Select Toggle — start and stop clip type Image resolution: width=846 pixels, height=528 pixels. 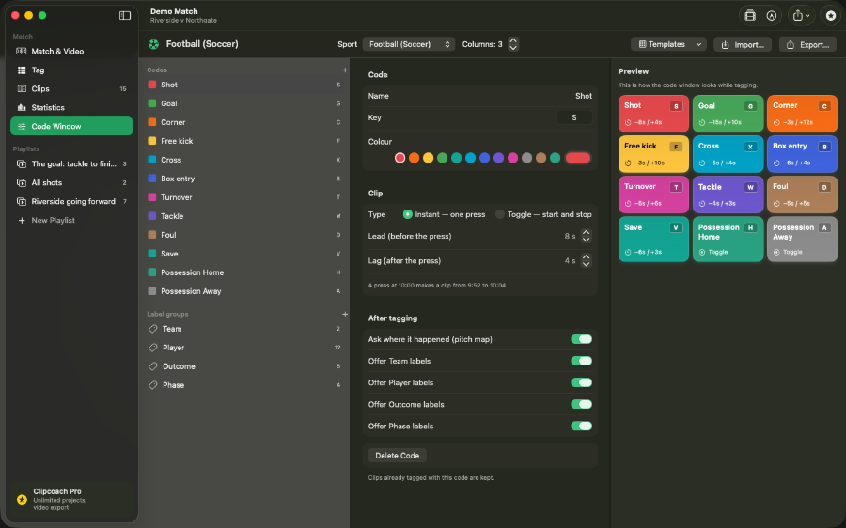coord(500,214)
